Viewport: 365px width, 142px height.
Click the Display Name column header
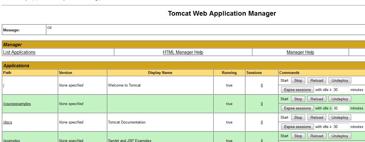[160, 73]
